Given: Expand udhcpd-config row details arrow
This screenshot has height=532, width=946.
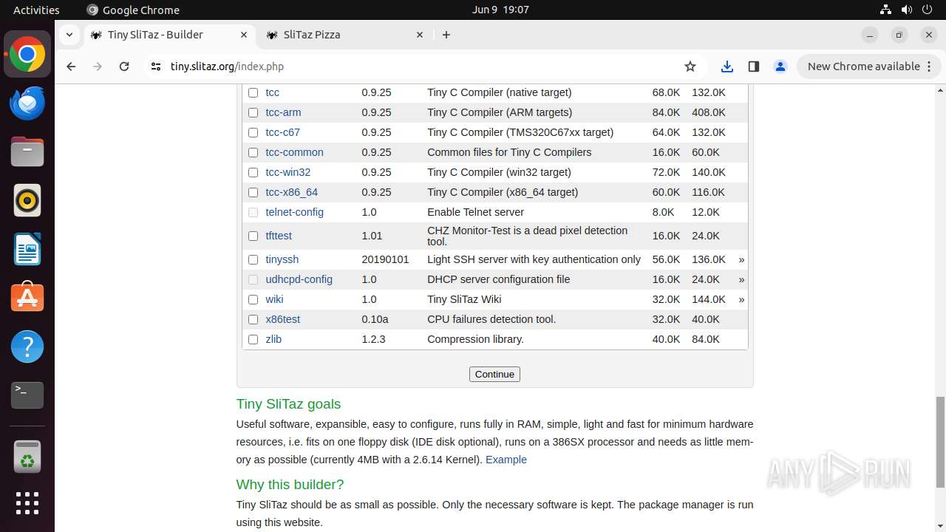Looking at the screenshot, I should pos(741,279).
